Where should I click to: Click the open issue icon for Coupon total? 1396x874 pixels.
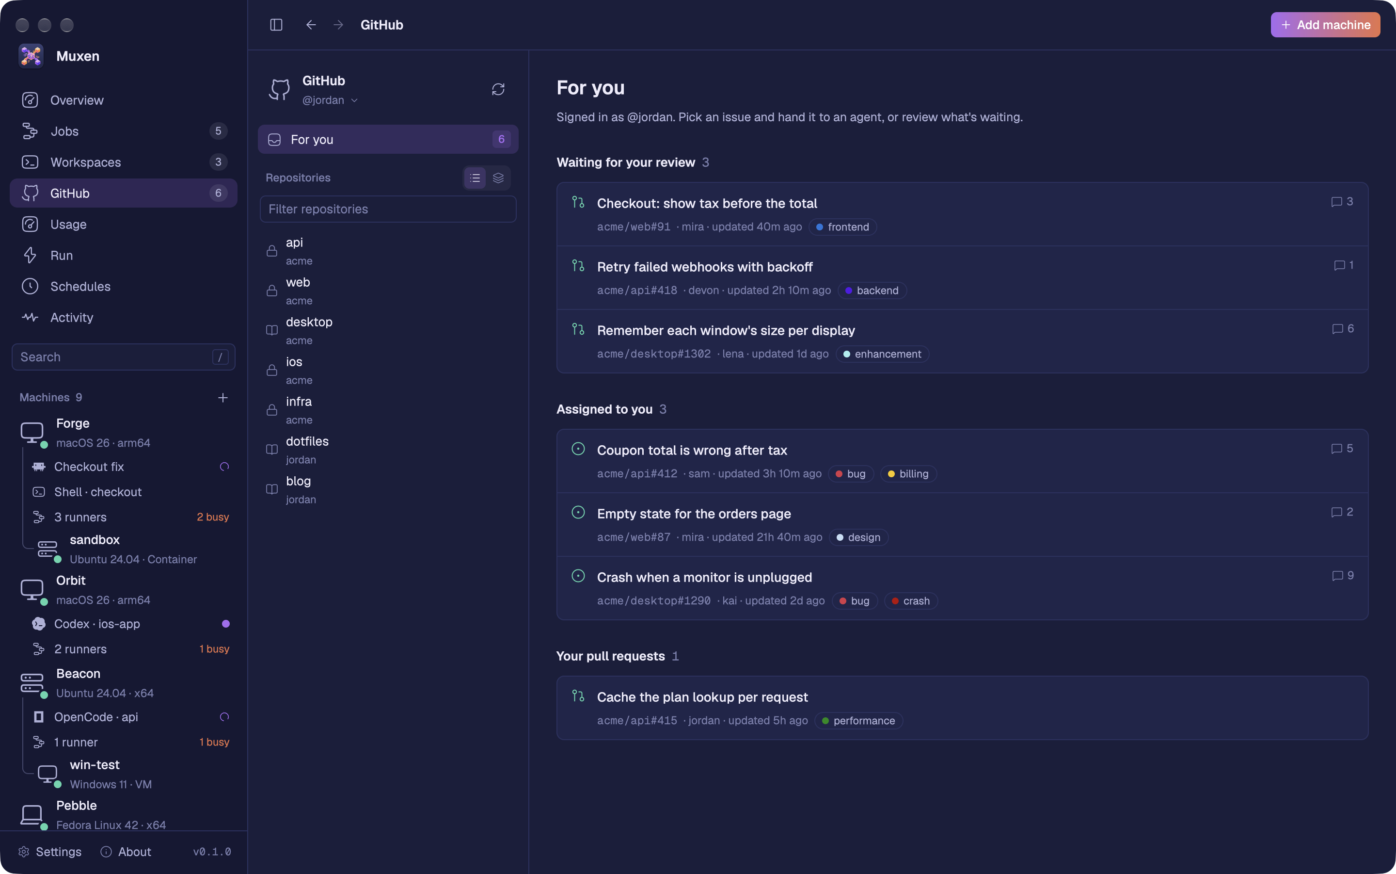pyautogui.click(x=578, y=449)
